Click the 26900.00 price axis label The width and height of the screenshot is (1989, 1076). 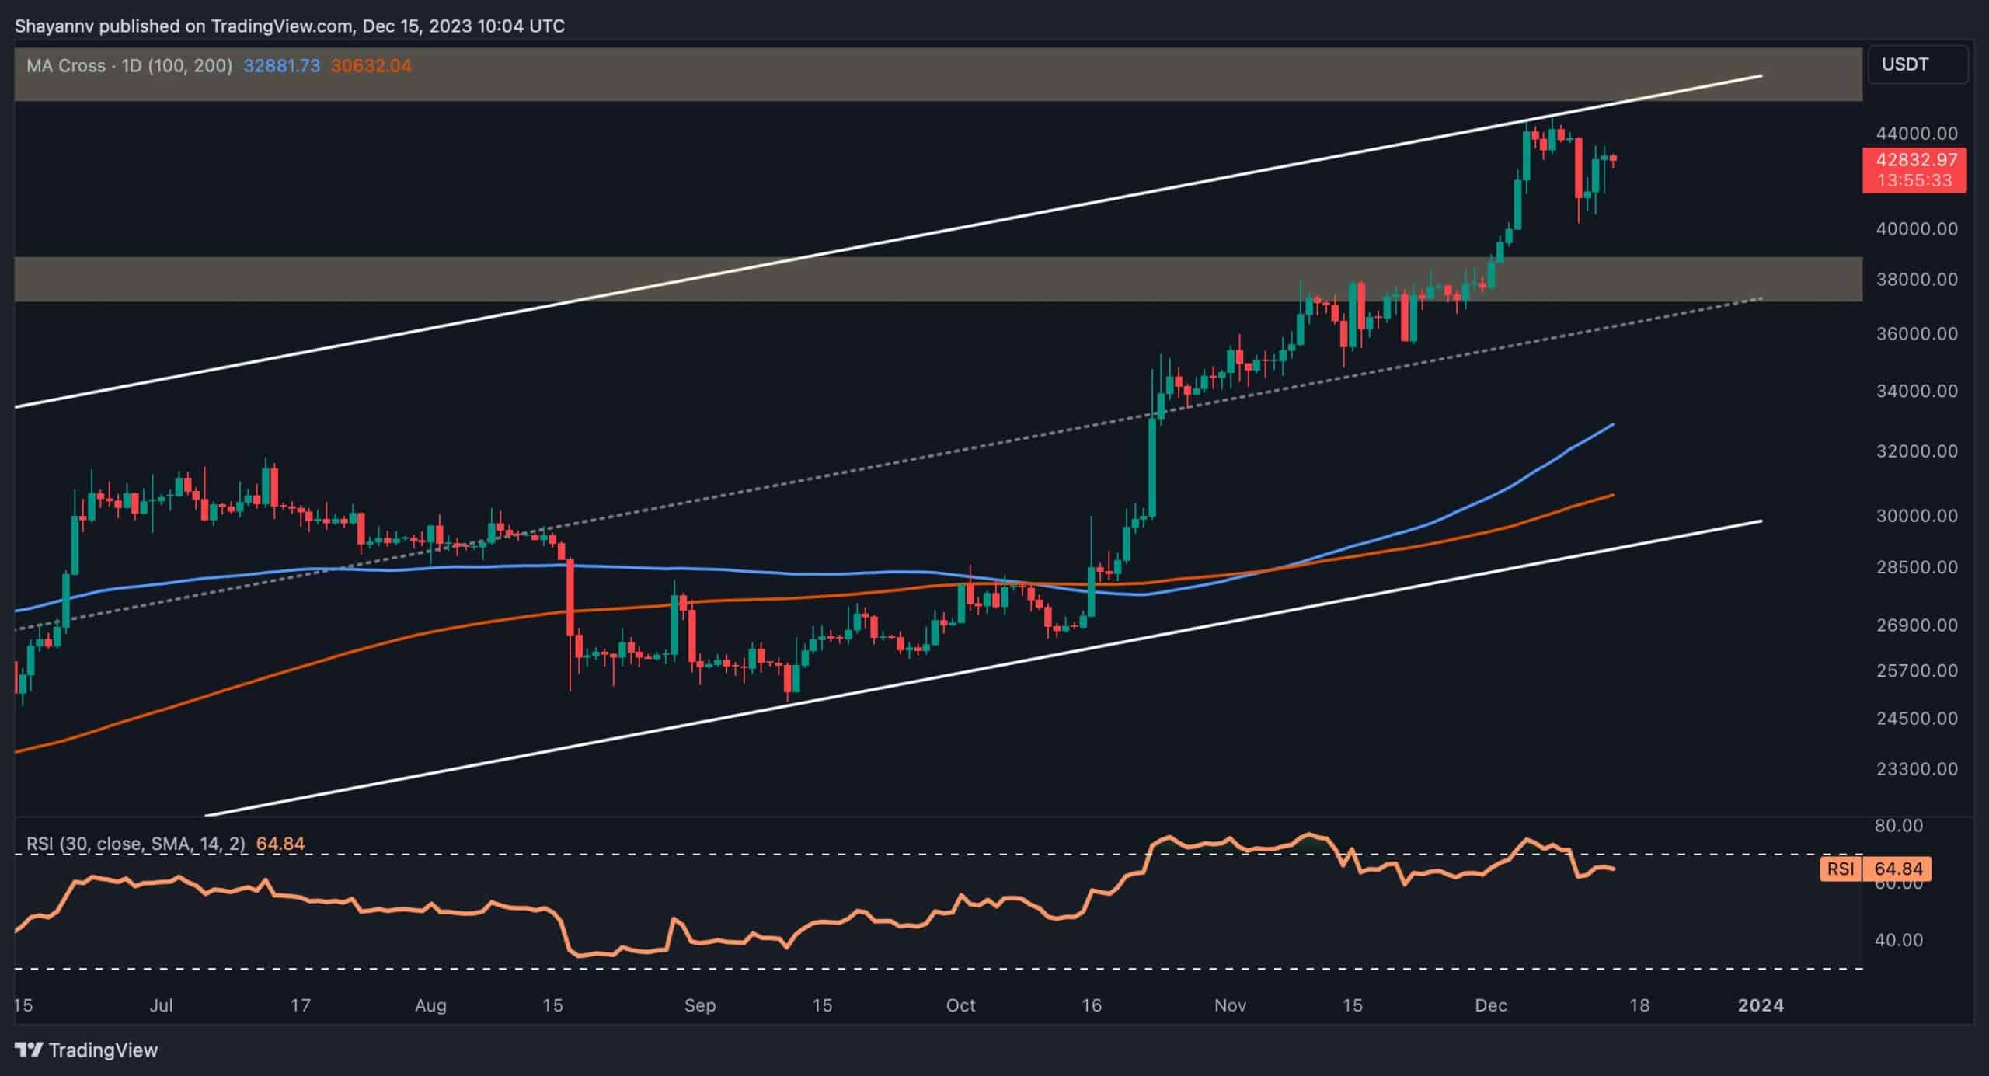(x=1917, y=625)
